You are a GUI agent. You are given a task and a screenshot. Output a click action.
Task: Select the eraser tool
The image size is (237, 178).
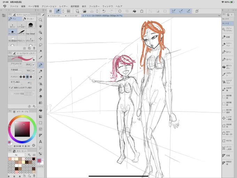coord(40,96)
